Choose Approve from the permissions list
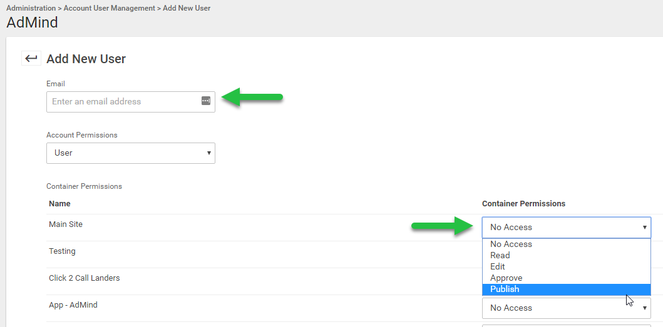 pos(566,278)
